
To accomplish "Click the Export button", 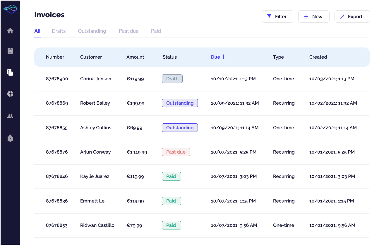I will [x=352, y=16].
